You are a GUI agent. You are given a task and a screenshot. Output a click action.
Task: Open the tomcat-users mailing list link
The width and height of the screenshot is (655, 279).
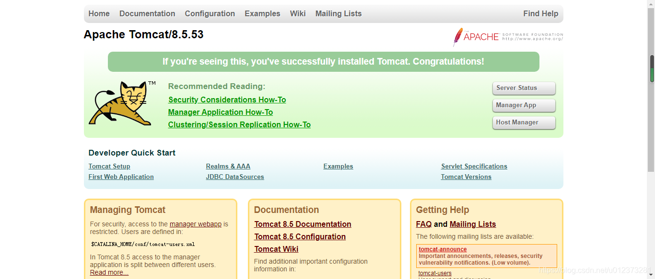click(435, 273)
